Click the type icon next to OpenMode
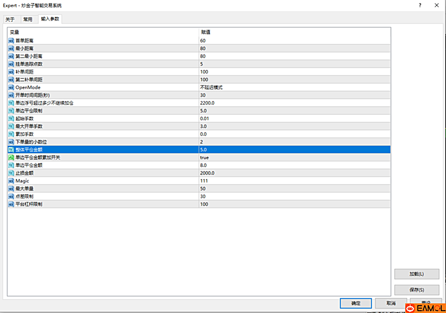 [11, 88]
